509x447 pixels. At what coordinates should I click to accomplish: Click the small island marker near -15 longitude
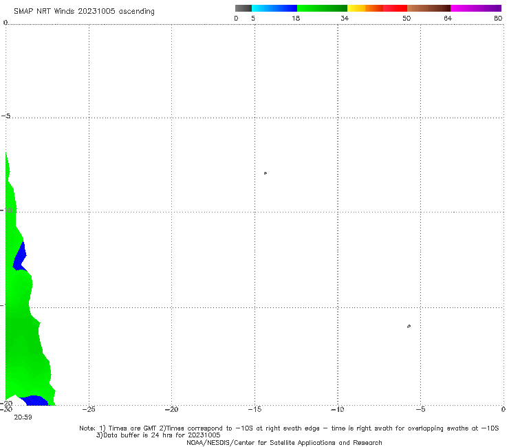tap(266, 173)
